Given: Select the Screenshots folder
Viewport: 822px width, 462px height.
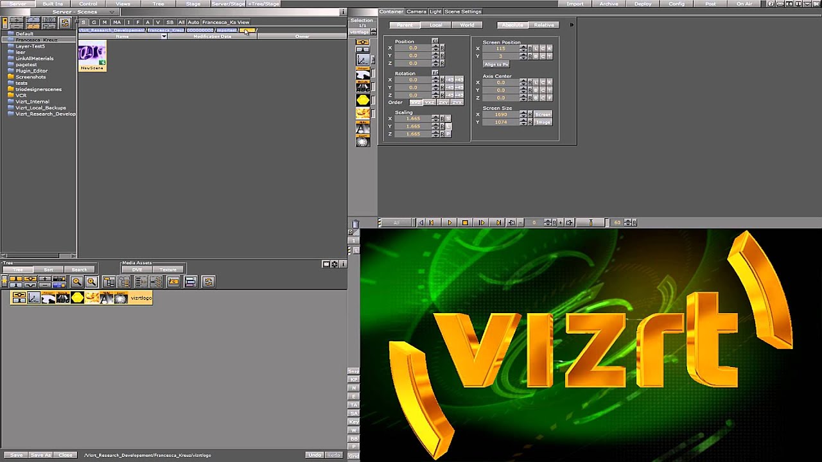Looking at the screenshot, I should (x=31, y=77).
